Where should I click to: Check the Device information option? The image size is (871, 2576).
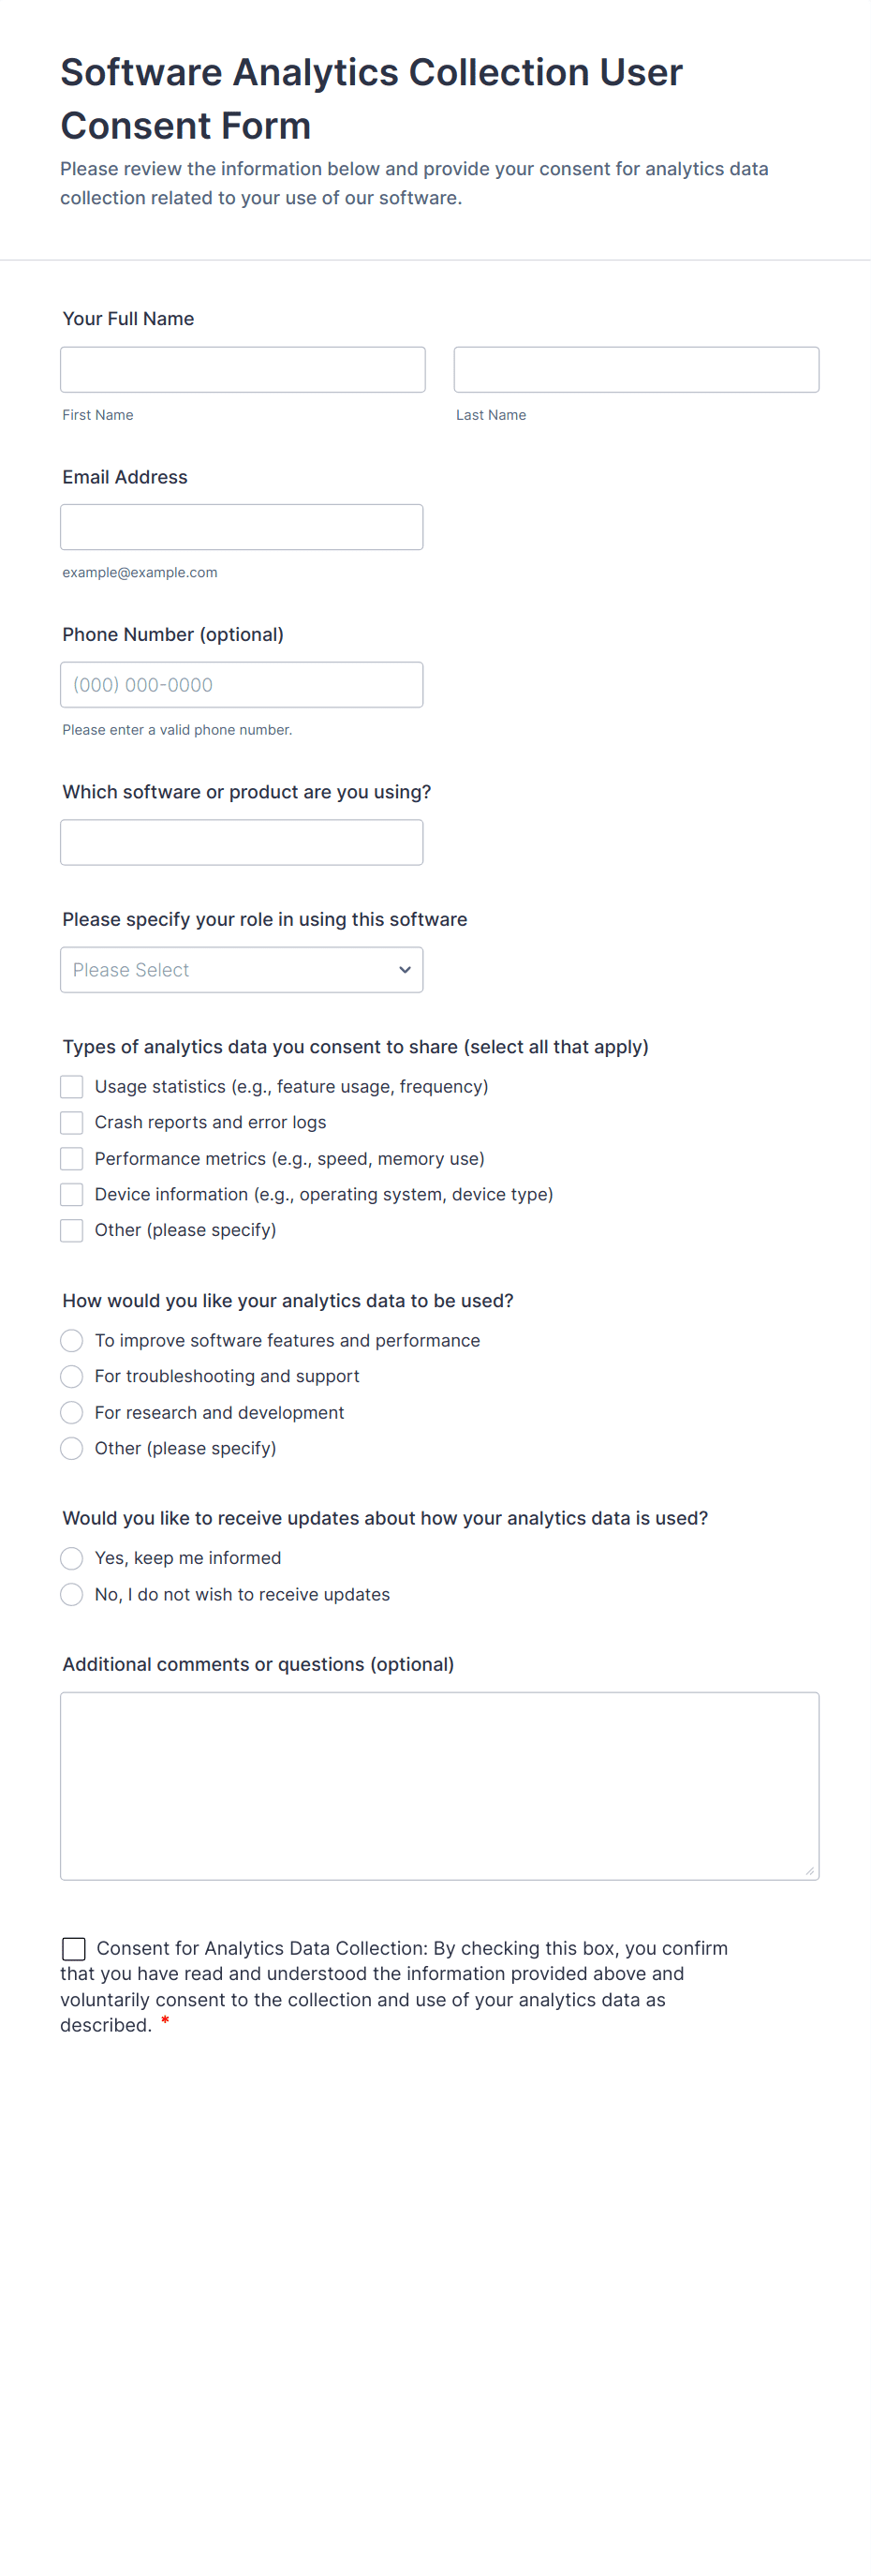point(72,1195)
